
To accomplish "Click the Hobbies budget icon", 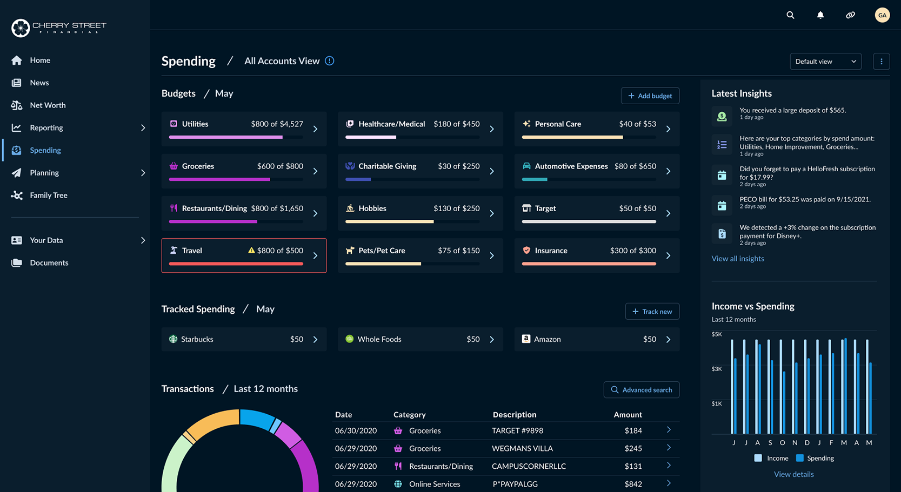I will [x=350, y=208].
